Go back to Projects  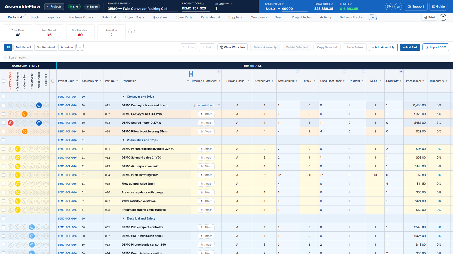pyautogui.click(x=54, y=6)
